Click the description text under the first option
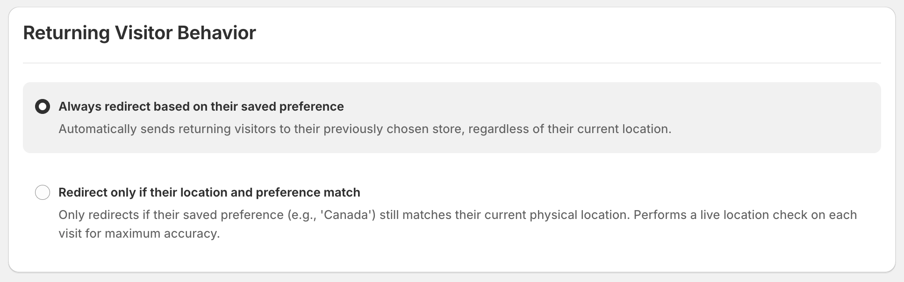The width and height of the screenshot is (904, 282). point(365,129)
